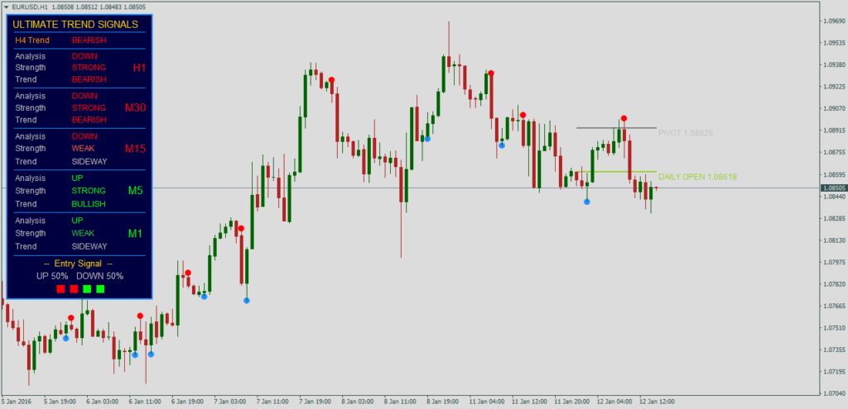Click the Entry Signal heading
This screenshot has width=848, height=409.
point(78,264)
